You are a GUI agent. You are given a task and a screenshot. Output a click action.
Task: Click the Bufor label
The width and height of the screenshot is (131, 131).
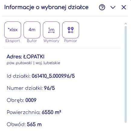click(x=32, y=41)
